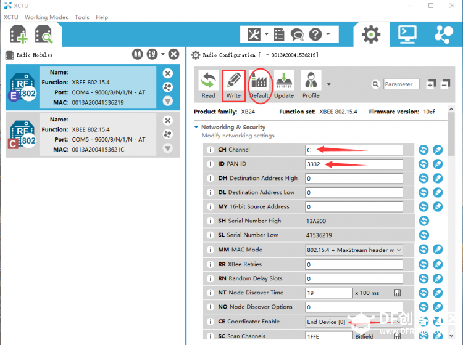The width and height of the screenshot is (463, 345).
Task: Open the XCTU menu
Action: [10, 17]
